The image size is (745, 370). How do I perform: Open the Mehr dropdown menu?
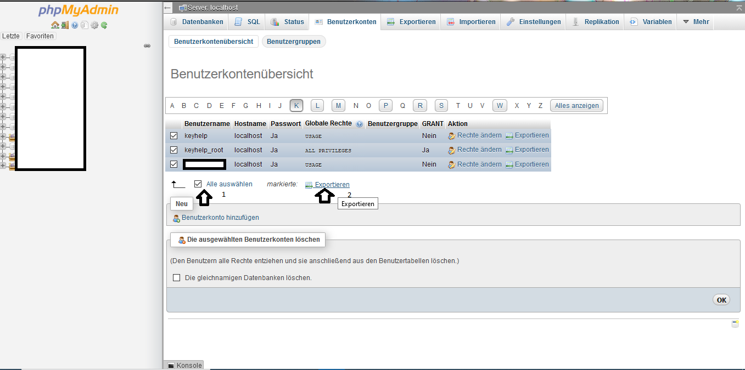[696, 22]
